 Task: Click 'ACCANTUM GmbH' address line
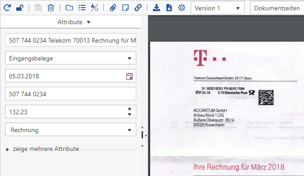[210, 111]
